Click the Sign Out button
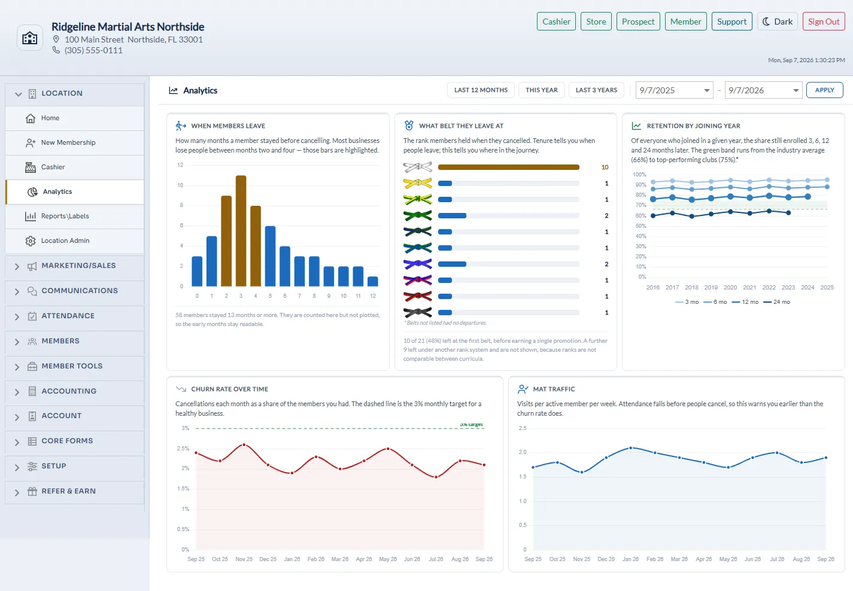853x591 pixels. coord(824,22)
